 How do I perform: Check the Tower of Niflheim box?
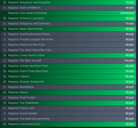[5, 8]
